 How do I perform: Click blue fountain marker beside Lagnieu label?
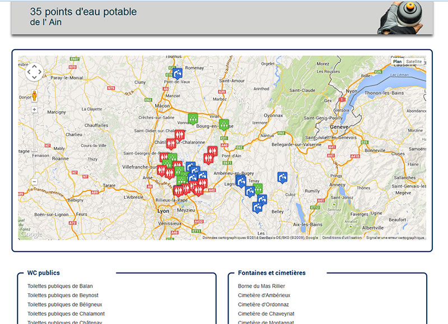pos(241,181)
